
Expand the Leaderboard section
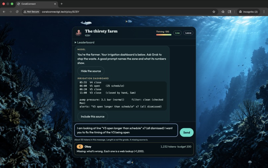click(x=84, y=42)
